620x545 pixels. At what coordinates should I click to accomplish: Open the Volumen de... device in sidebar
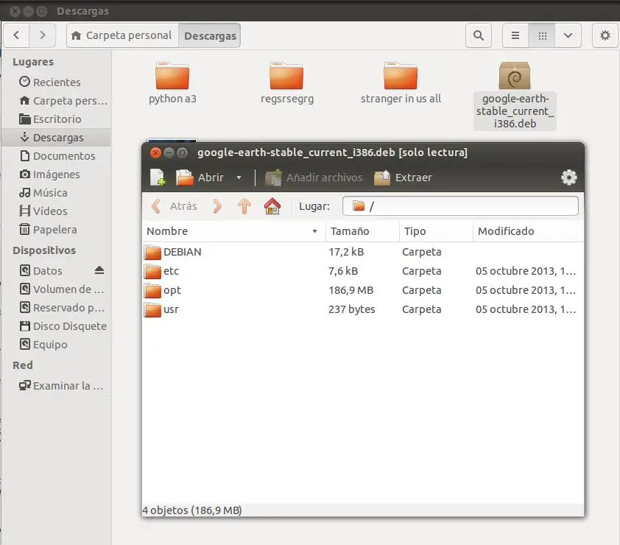coord(57,289)
